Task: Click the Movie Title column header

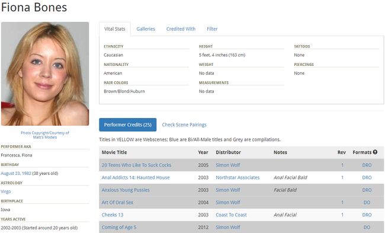Action: pos(114,152)
